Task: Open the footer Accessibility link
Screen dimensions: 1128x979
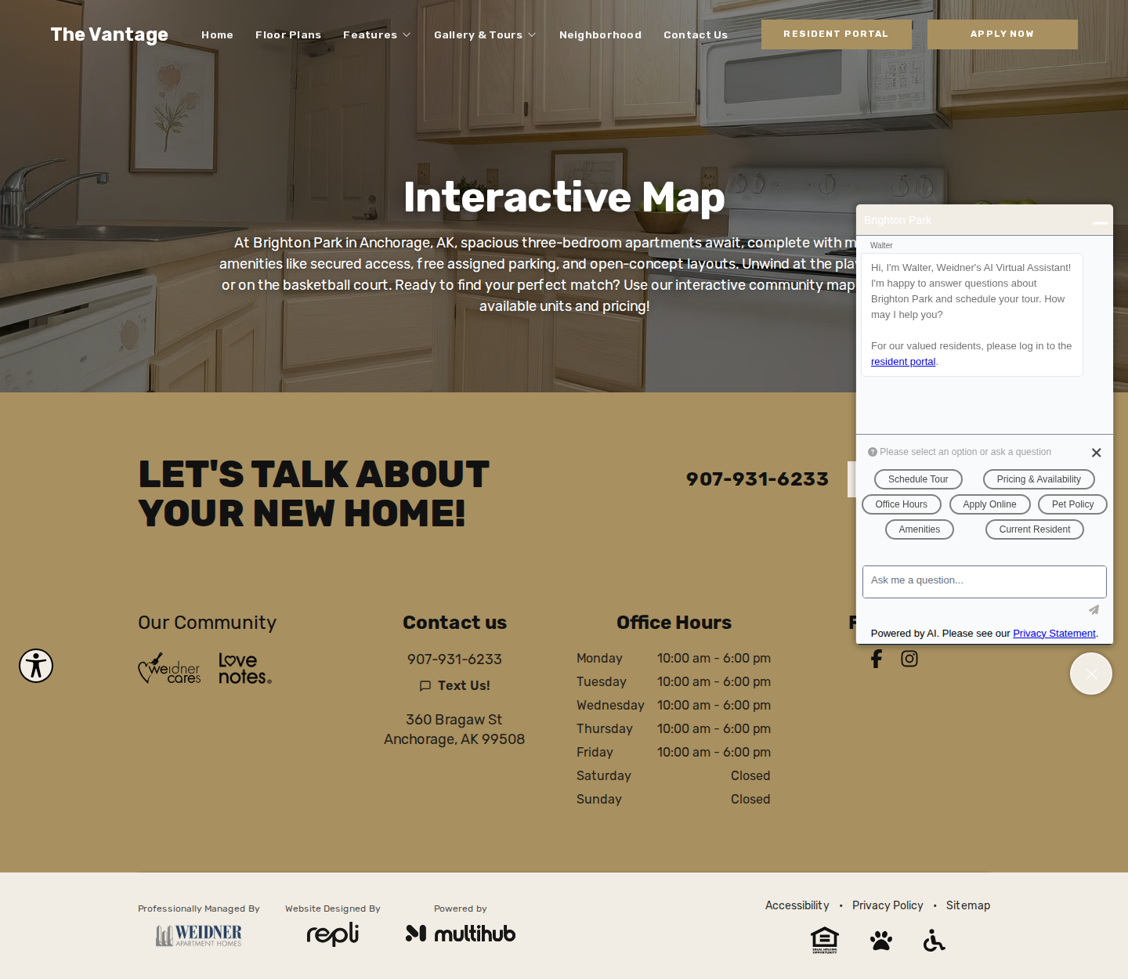Action: click(797, 905)
